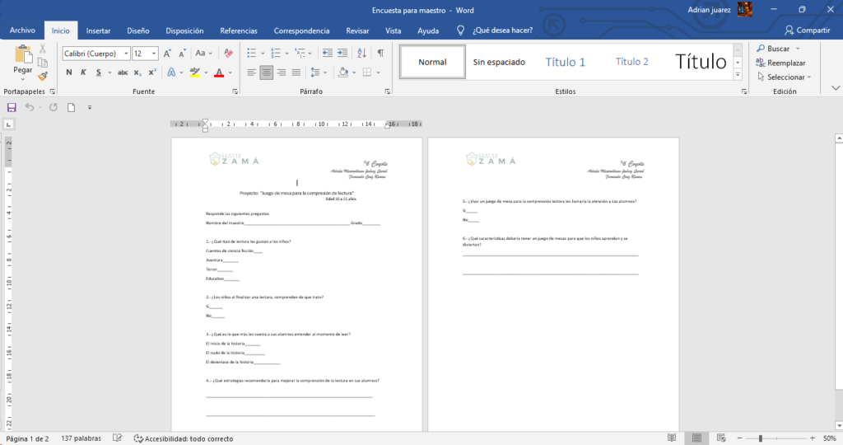Open the Insertar ribbon tab
This screenshot has width=843, height=445.
pyautogui.click(x=99, y=30)
